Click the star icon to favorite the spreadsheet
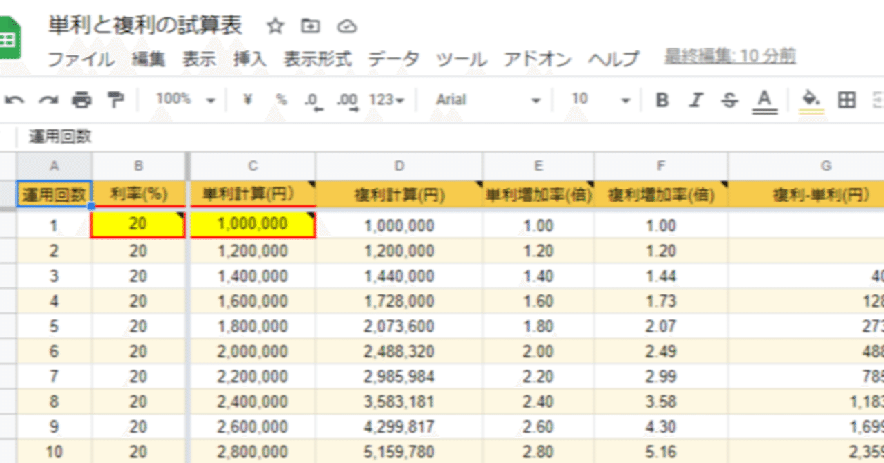The height and width of the screenshot is (463, 884). [x=276, y=26]
